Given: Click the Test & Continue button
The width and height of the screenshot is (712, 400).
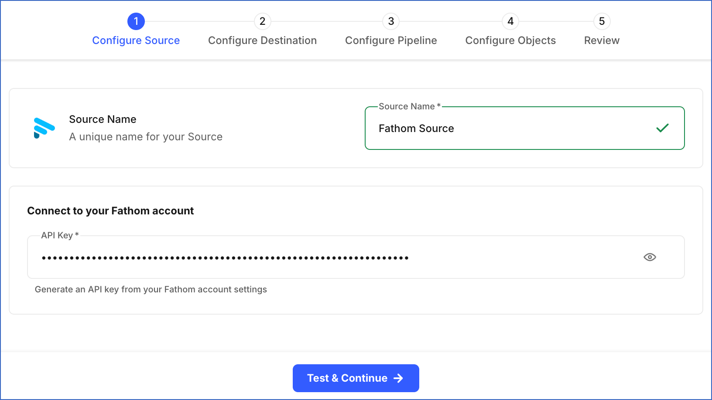Looking at the screenshot, I should point(356,378).
